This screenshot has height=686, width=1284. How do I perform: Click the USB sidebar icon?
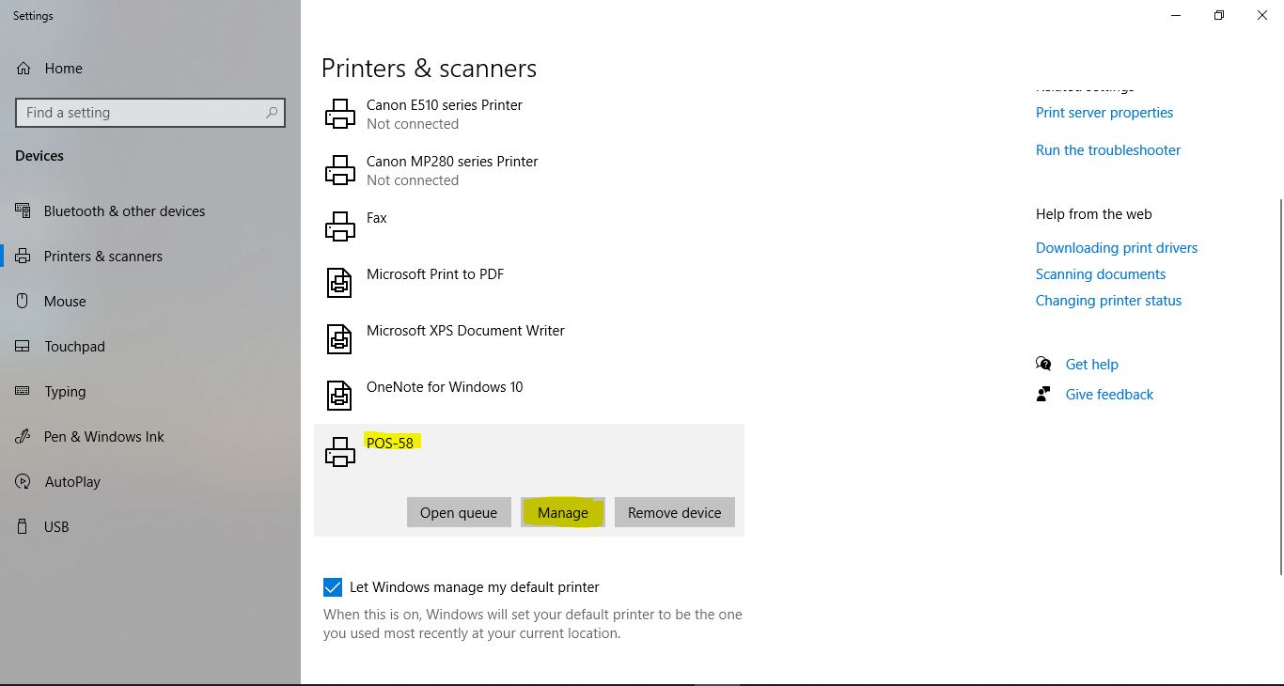pos(23,526)
